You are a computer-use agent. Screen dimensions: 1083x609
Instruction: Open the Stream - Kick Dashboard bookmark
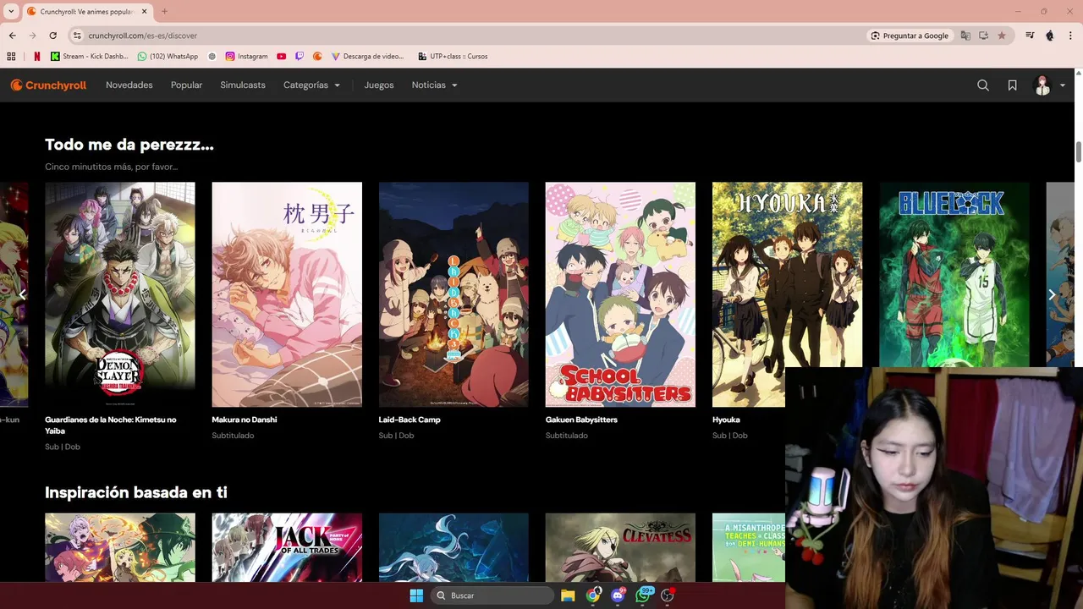(x=90, y=57)
